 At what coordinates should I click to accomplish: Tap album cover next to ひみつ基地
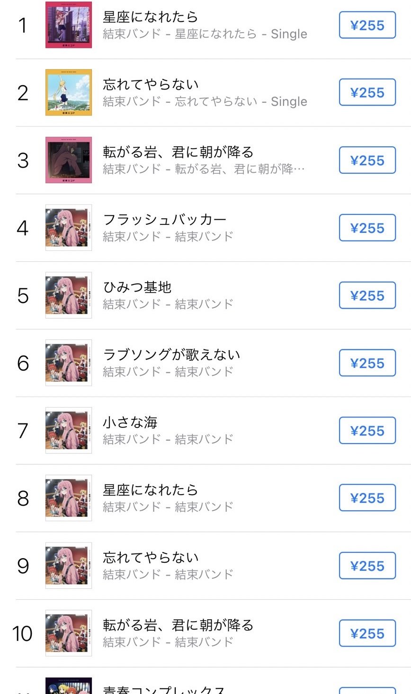click(69, 295)
